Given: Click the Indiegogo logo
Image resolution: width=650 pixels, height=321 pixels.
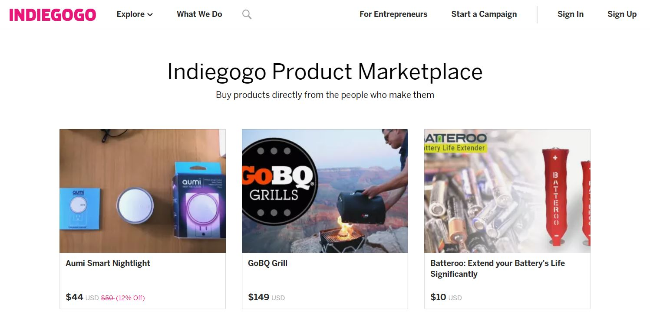Looking at the screenshot, I should pyautogui.click(x=52, y=13).
